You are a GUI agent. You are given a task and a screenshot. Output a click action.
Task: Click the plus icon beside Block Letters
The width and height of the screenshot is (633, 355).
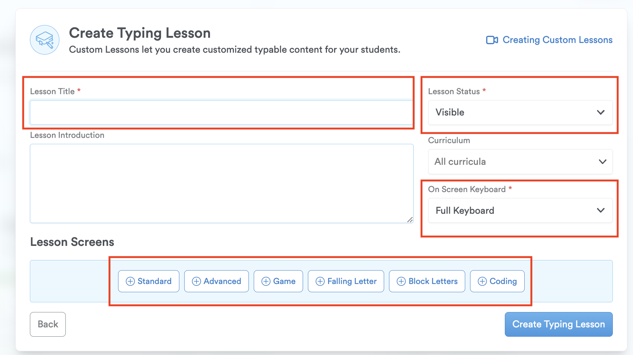click(x=401, y=281)
